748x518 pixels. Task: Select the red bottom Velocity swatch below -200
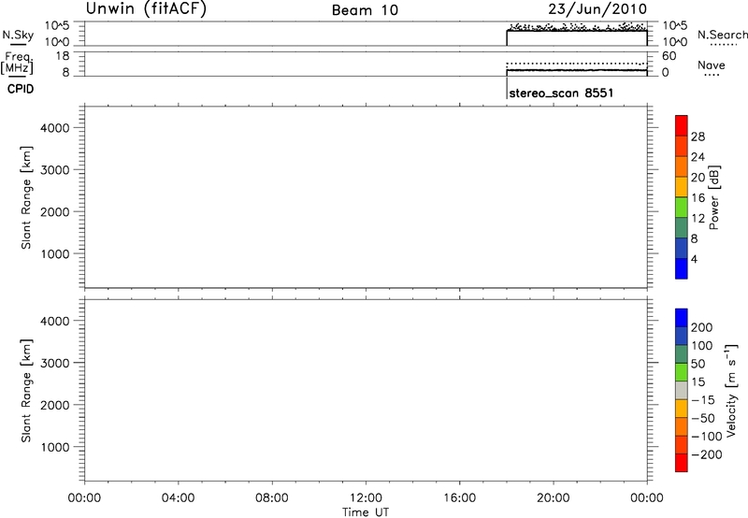pyautogui.click(x=682, y=463)
